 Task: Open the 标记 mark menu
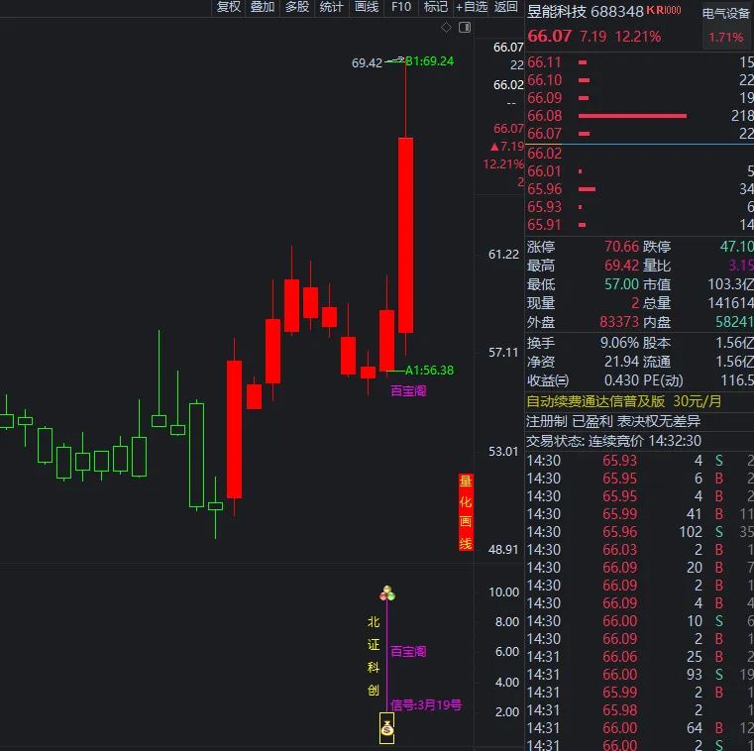click(436, 7)
